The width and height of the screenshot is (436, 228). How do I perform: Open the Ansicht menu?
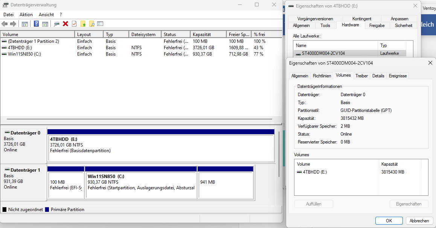tap(46, 14)
